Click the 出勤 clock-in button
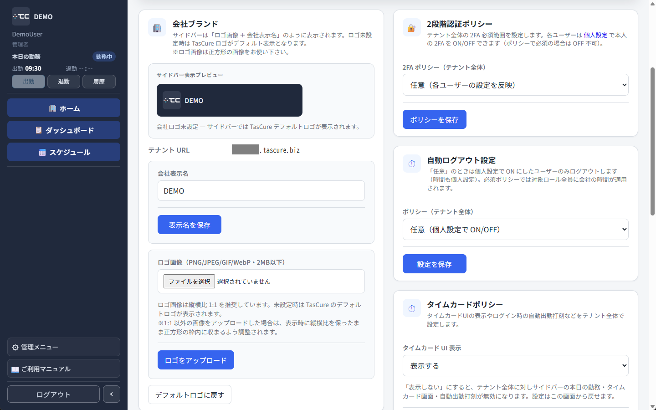This screenshot has width=656, height=410. [29, 82]
